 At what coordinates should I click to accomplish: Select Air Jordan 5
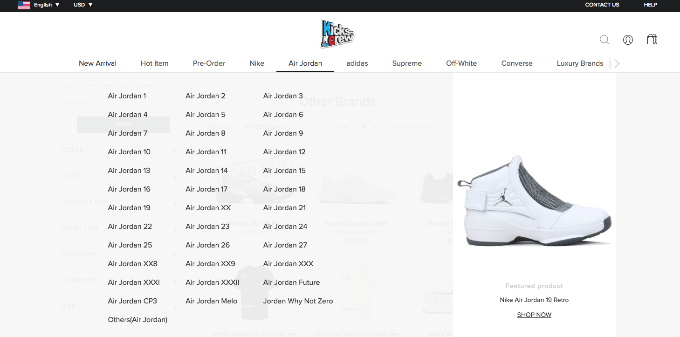pyautogui.click(x=206, y=115)
